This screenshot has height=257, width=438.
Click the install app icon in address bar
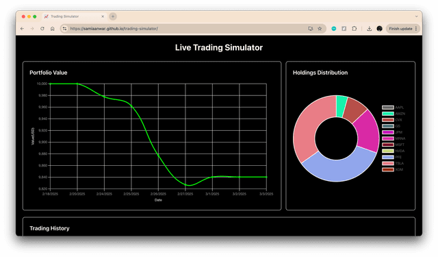pyautogui.click(x=310, y=29)
